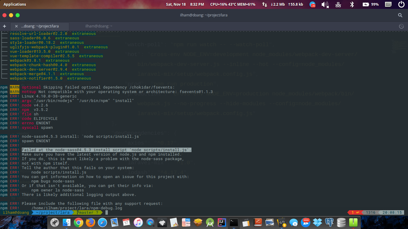Toggle the network connection icon
This screenshot has width=408, height=229.
(x=338, y=4)
